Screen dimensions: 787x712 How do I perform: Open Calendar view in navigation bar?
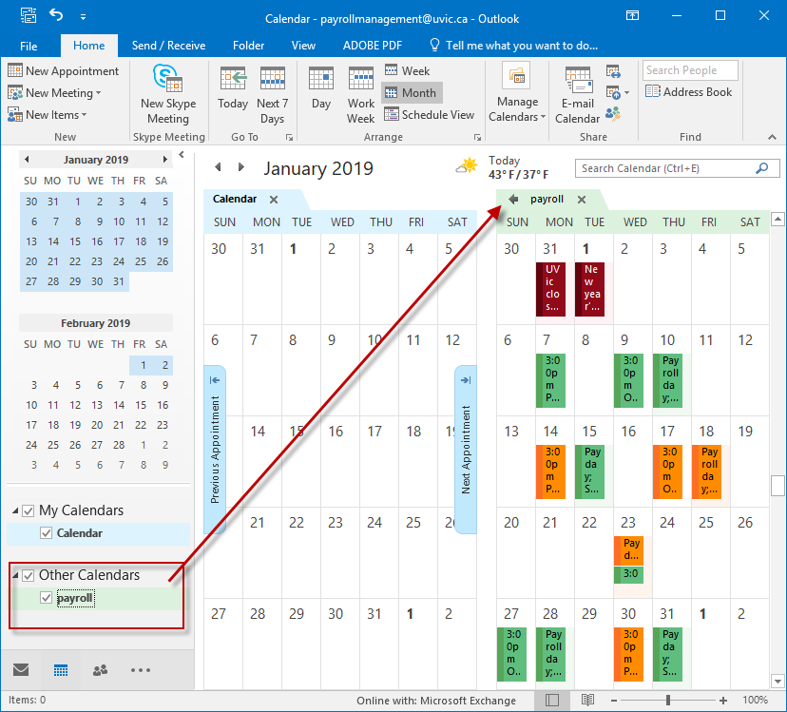pyautogui.click(x=61, y=670)
